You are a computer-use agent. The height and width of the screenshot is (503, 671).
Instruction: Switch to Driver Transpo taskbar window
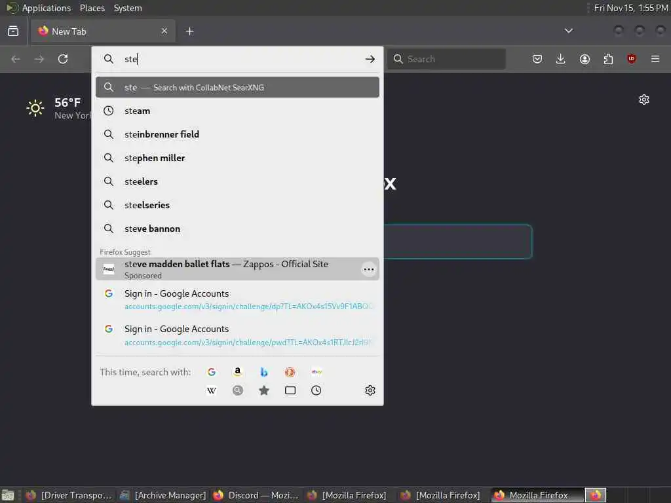[69, 495]
